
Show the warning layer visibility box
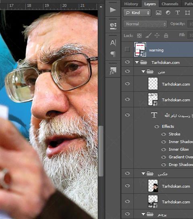tap(127, 49)
